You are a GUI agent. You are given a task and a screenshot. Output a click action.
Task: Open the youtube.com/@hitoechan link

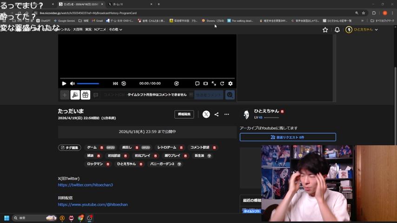click(93, 204)
